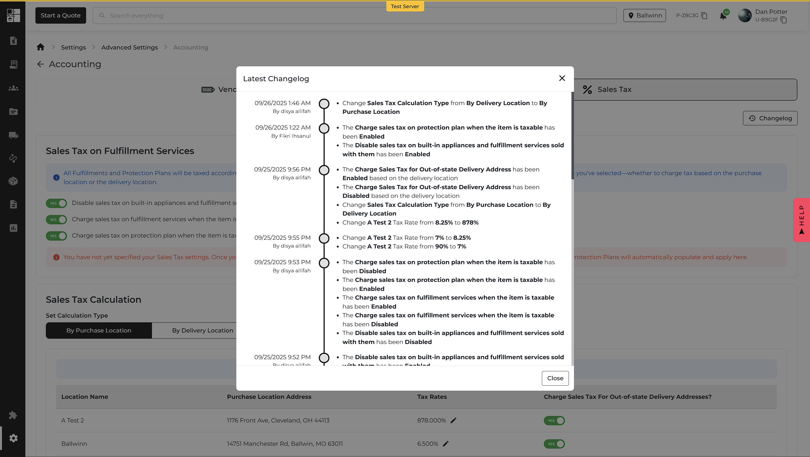This screenshot has height=457, width=810.
Task: Select By Delivery Location calculation type
Action: 203,331
